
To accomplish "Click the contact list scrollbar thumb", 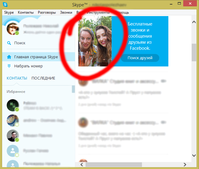I will [73, 89].
